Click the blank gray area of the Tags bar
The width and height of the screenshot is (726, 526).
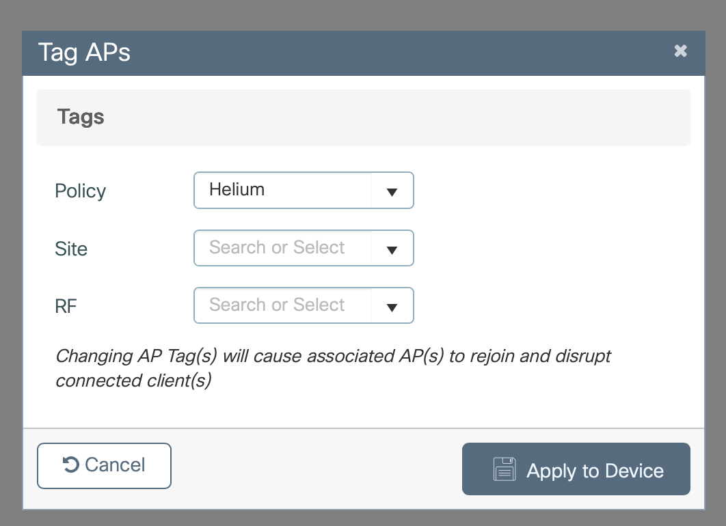[x=410, y=117]
